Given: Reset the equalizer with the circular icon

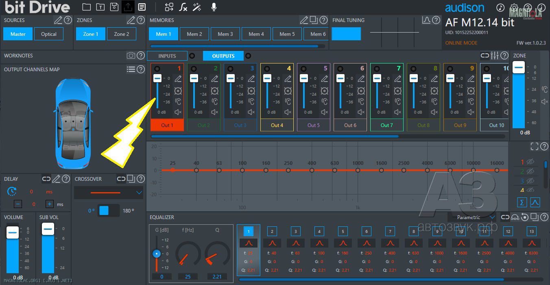Looking at the screenshot, I should pos(525,217).
